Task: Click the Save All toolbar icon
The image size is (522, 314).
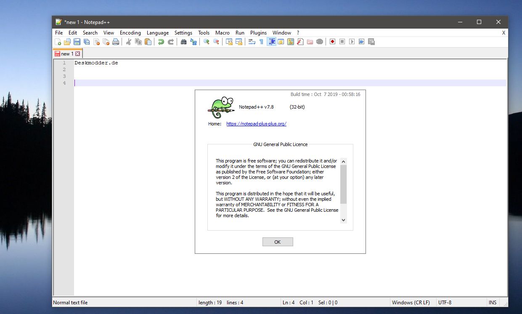Action: [x=87, y=42]
